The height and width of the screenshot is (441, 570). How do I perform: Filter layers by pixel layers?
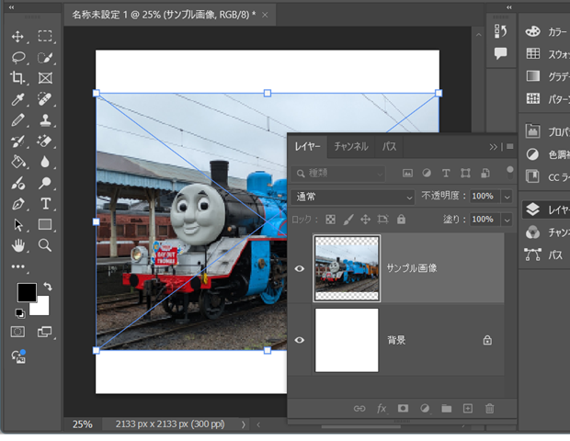pyautogui.click(x=407, y=174)
